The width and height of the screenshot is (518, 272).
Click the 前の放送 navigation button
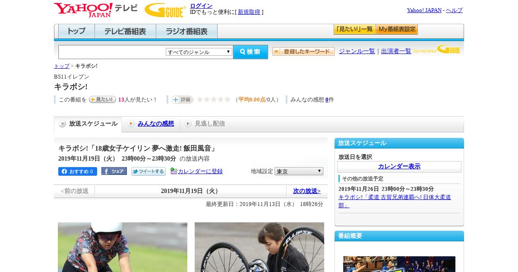coord(75,191)
